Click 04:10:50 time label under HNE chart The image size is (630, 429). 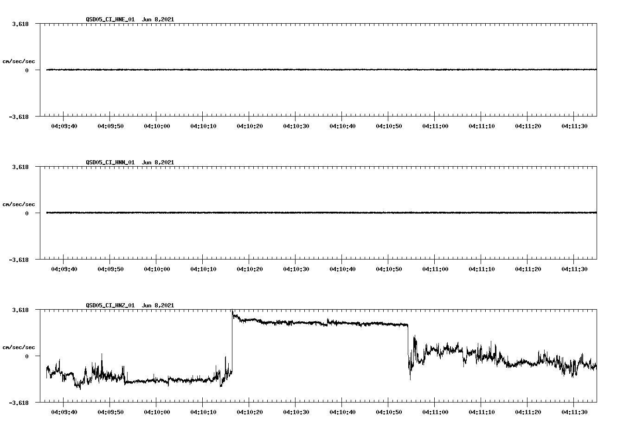389,126
